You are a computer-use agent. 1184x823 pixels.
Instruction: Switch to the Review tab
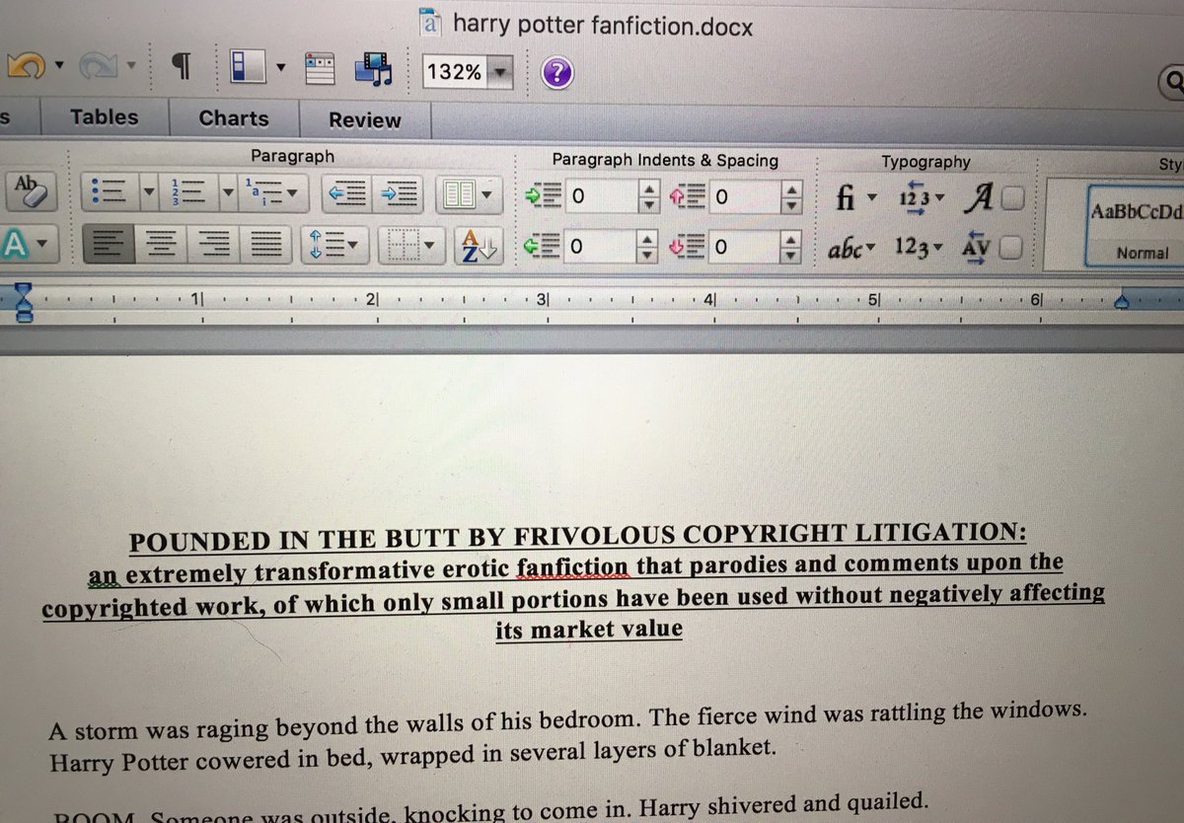(x=365, y=120)
